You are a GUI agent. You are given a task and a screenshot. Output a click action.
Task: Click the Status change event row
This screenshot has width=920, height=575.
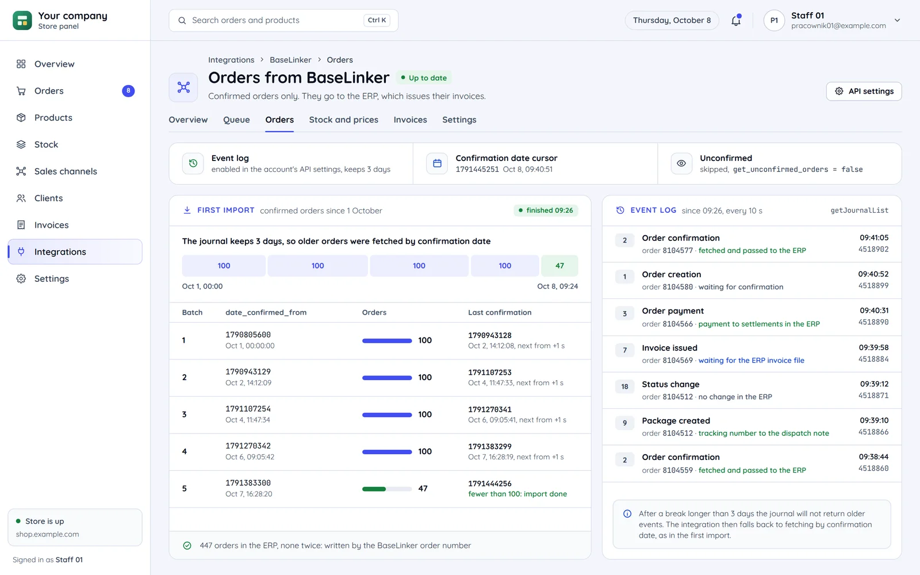[x=752, y=390]
